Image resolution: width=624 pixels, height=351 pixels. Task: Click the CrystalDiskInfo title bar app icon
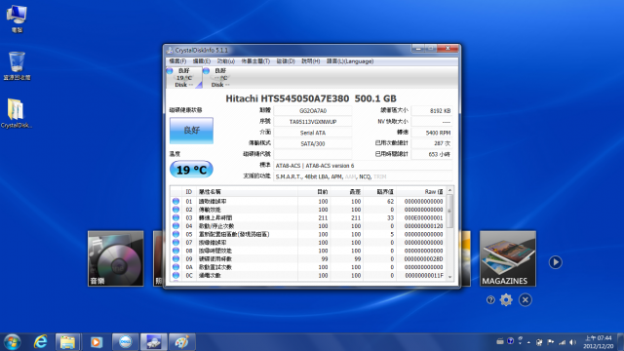click(170, 50)
